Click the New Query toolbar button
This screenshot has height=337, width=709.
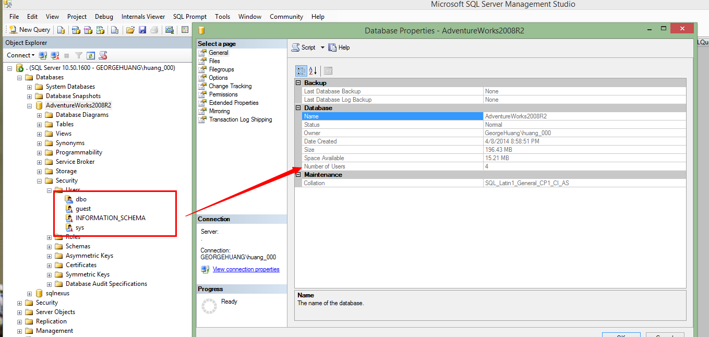(x=30, y=30)
